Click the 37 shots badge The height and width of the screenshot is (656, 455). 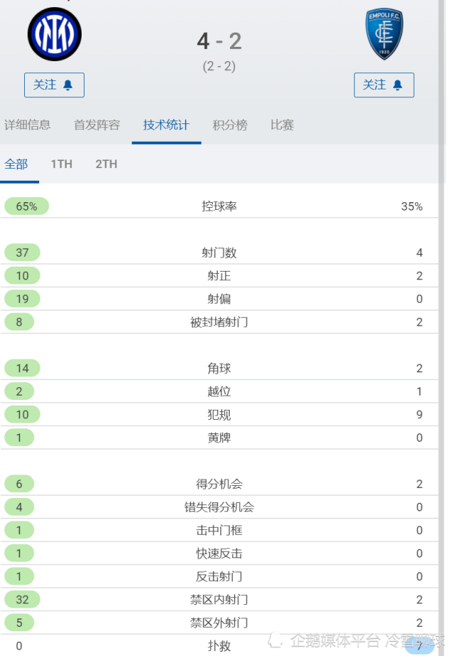tap(22, 252)
